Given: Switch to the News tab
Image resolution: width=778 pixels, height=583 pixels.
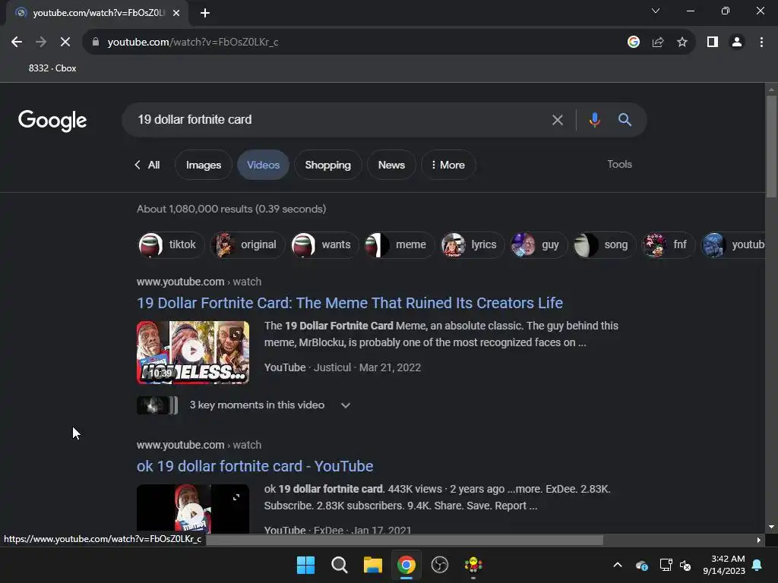Looking at the screenshot, I should (391, 165).
